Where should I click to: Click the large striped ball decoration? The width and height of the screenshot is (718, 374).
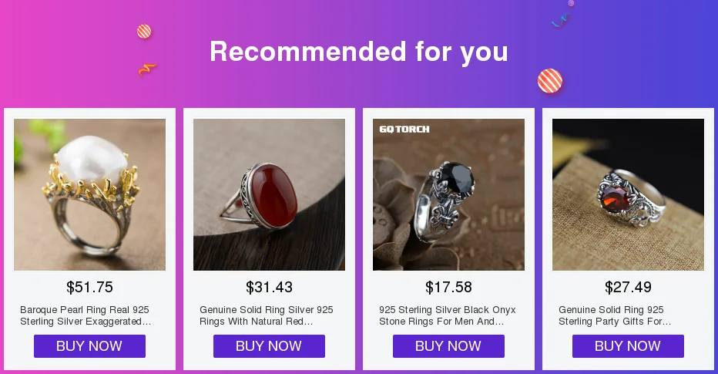550,81
